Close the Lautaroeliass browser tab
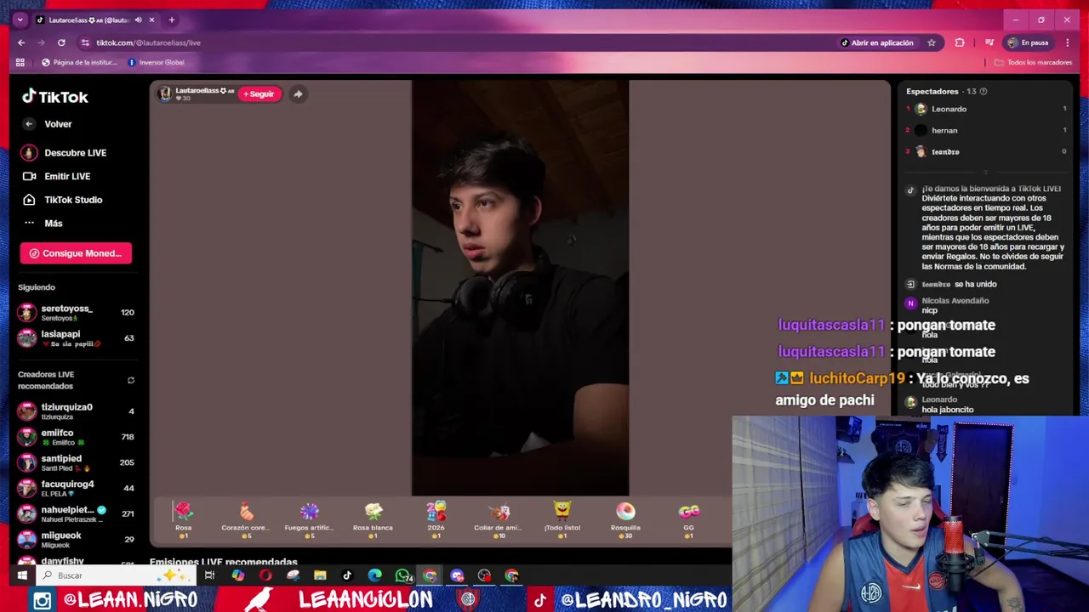Image resolution: width=1089 pixels, height=612 pixels. (x=152, y=20)
